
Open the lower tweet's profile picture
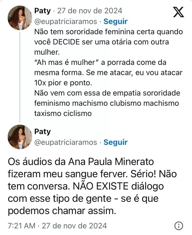(x=20, y=137)
